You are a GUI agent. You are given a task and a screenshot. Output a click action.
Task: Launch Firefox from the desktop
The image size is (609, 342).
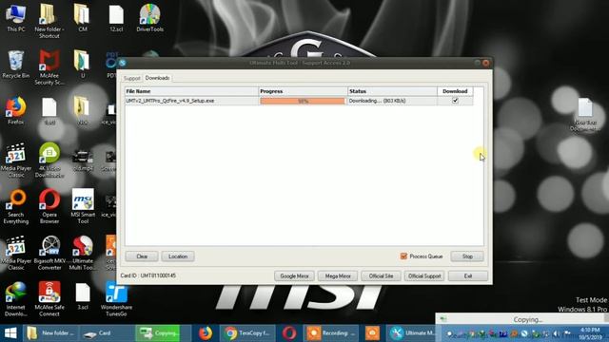(x=16, y=111)
